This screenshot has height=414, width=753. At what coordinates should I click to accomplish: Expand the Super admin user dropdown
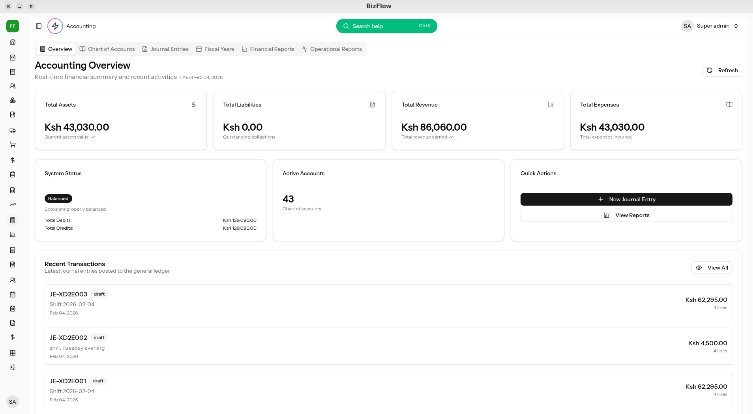pyautogui.click(x=711, y=26)
